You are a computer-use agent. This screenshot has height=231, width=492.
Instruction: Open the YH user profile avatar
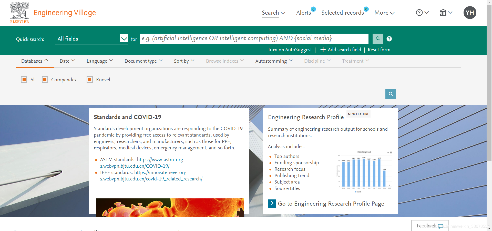[x=470, y=13]
